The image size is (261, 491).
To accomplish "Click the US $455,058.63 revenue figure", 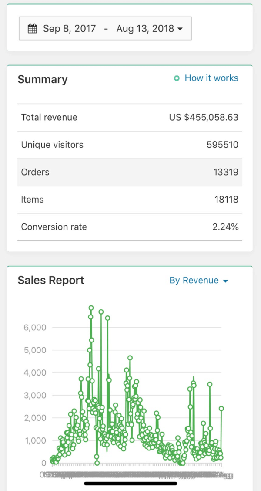I will (203, 117).
